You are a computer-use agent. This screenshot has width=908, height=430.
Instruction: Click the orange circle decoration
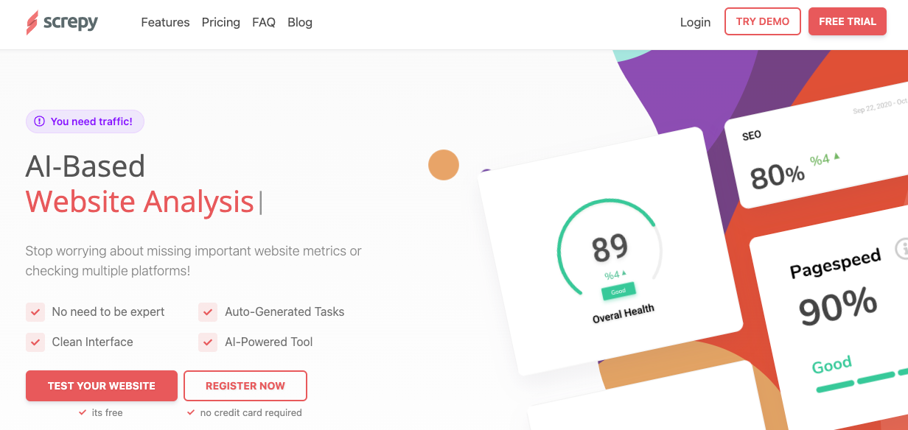(x=444, y=164)
